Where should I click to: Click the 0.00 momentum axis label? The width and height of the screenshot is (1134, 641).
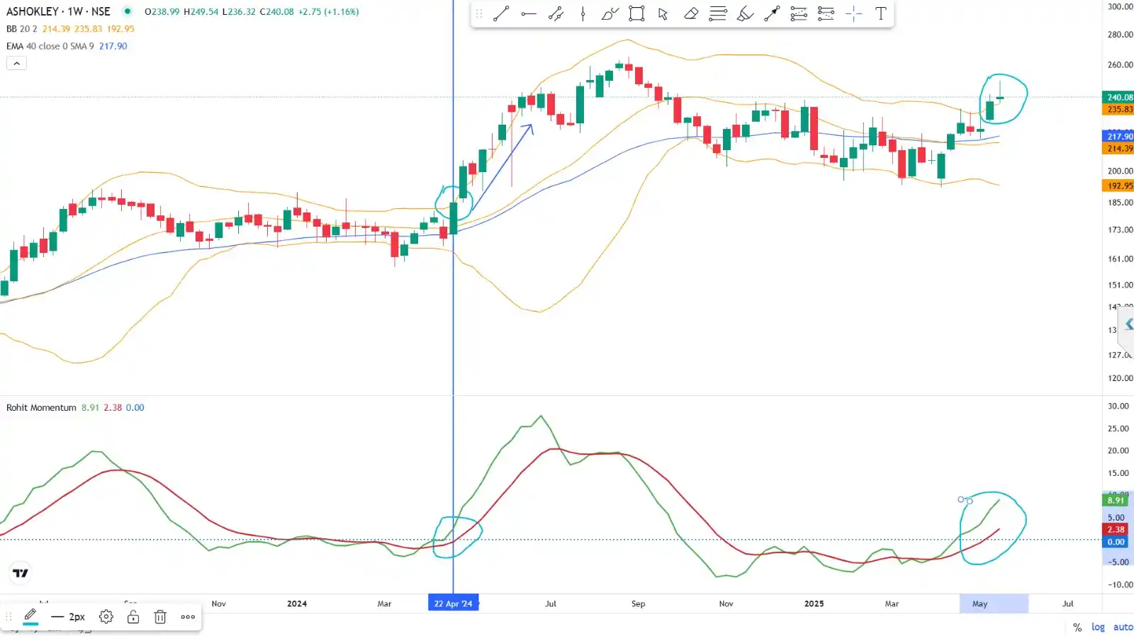(1116, 543)
